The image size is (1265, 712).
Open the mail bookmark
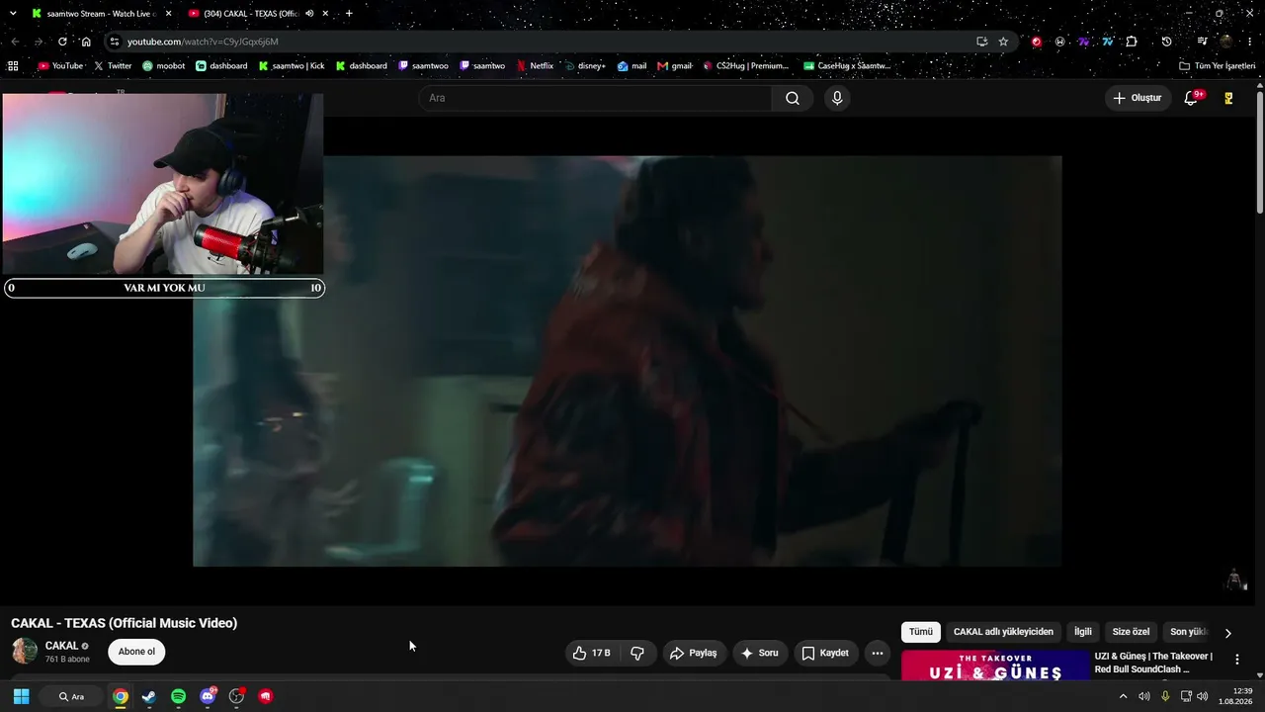pos(632,66)
